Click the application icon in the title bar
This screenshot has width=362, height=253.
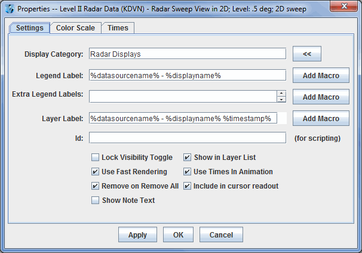click(x=8, y=8)
